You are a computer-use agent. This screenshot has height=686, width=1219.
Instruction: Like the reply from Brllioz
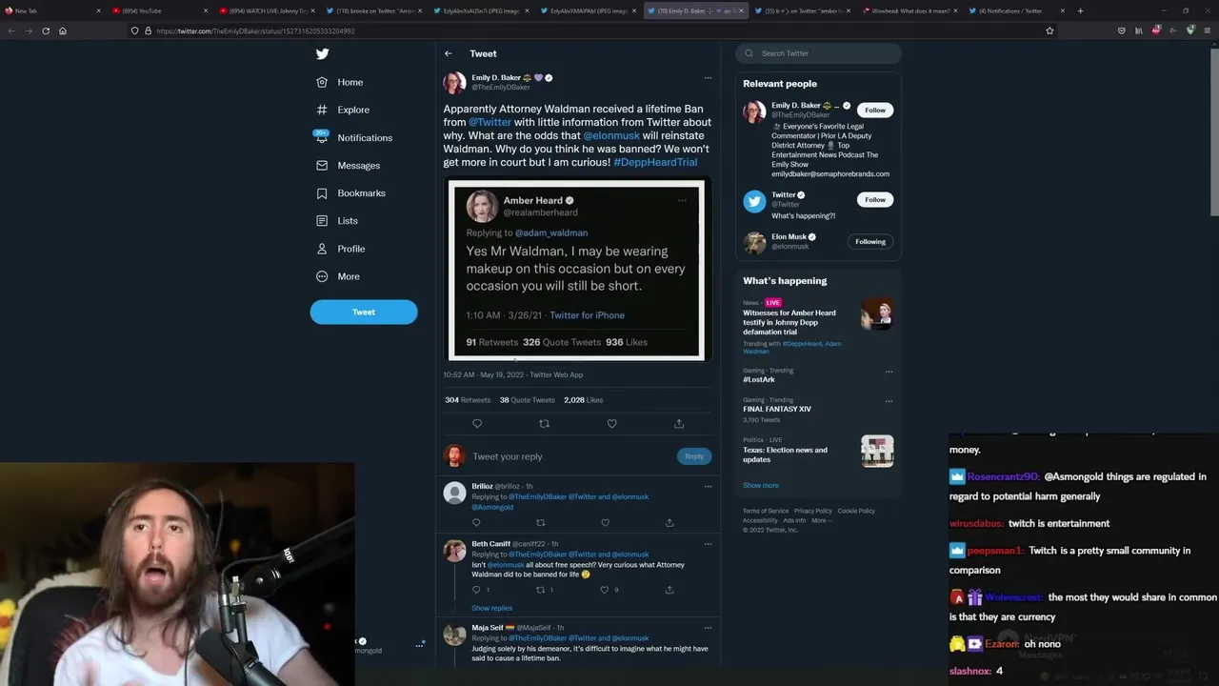click(605, 522)
